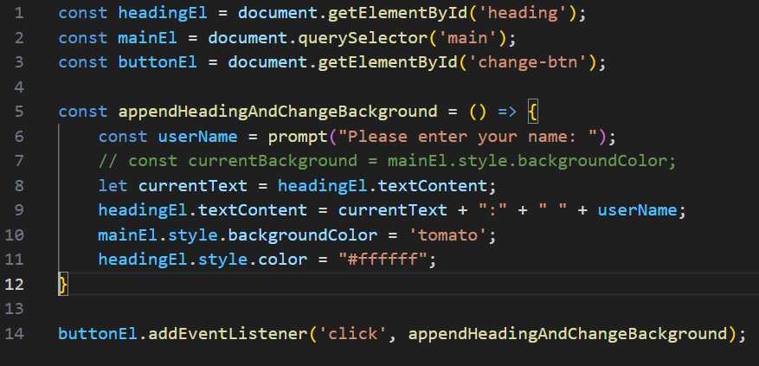
Task: Click the let keyword on line 8
Action: 113,185
